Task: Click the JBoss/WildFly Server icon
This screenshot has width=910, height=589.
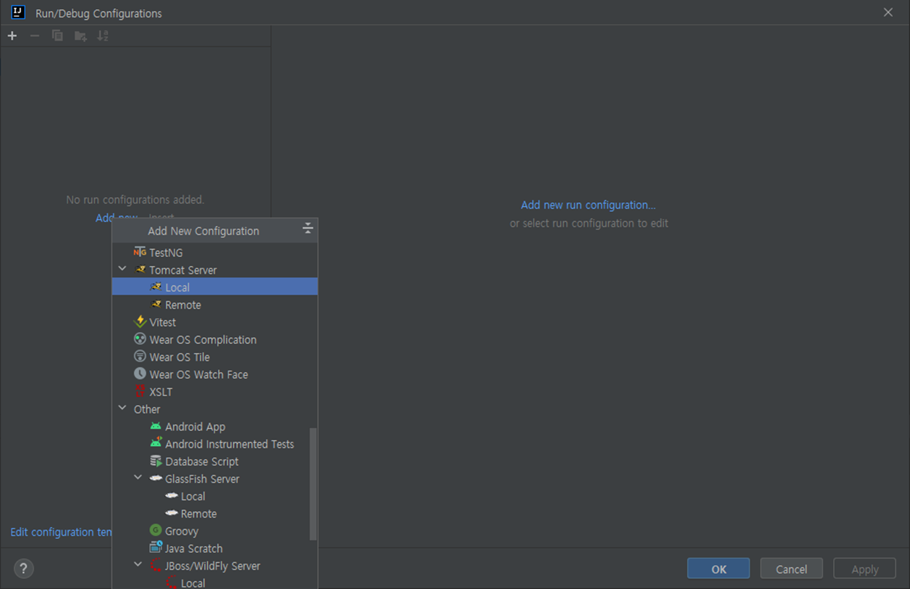Action: [156, 565]
